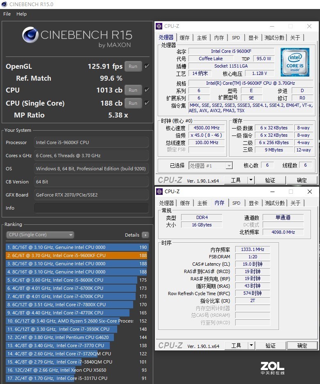320x384 pixels.
Task: Select SPD tab in bottom CPU-Z window
Action: coord(236,203)
